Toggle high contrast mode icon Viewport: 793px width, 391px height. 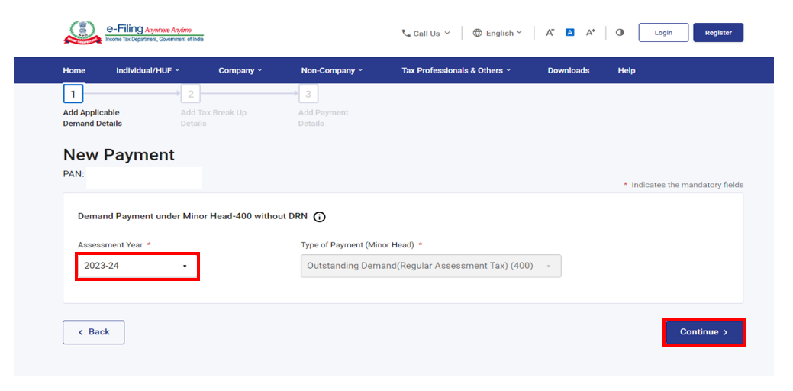(x=620, y=33)
